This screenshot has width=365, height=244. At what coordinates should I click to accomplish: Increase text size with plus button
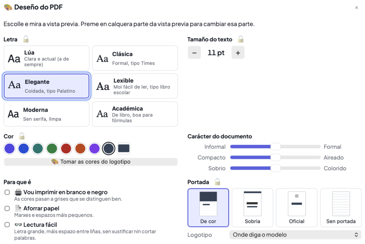pos(238,53)
